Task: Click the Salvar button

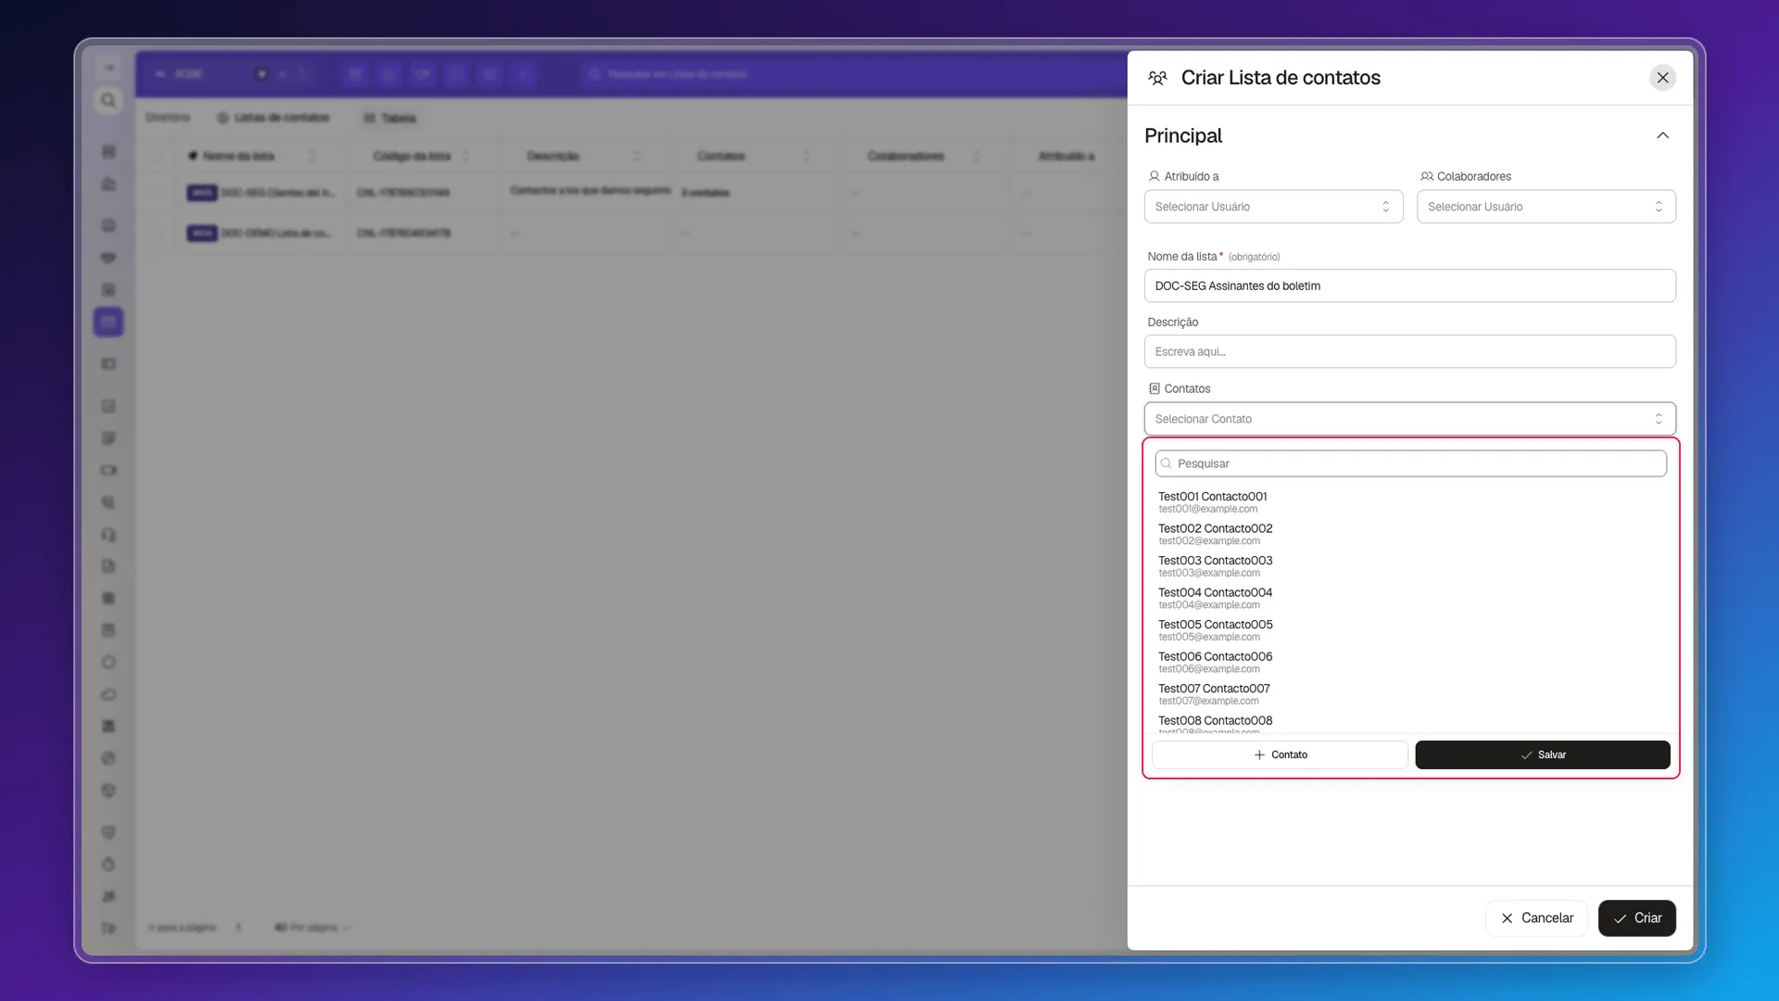Action: 1542,754
